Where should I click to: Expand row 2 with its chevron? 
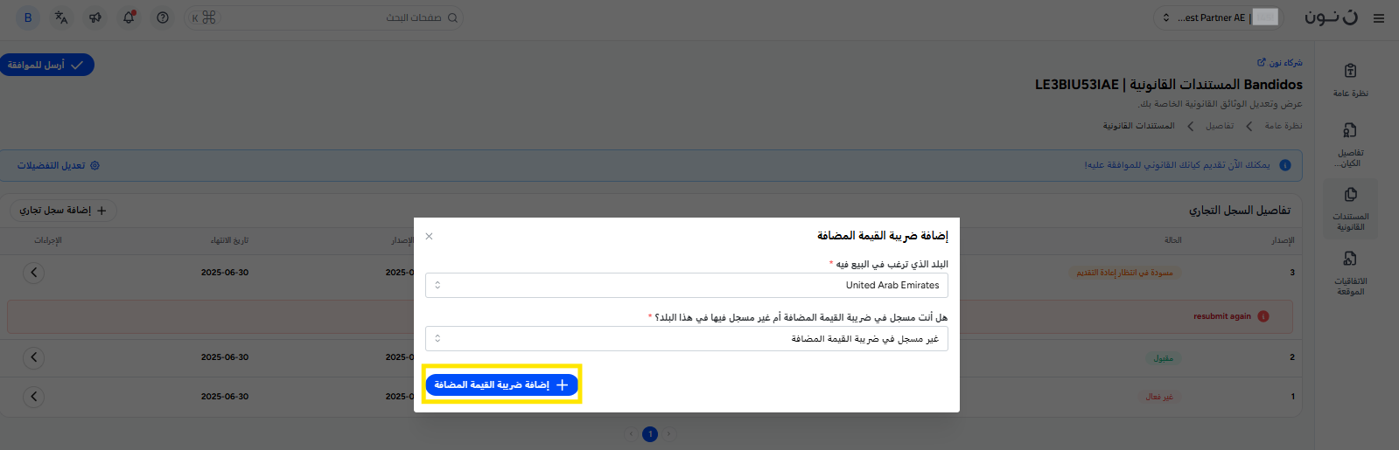coord(33,357)
